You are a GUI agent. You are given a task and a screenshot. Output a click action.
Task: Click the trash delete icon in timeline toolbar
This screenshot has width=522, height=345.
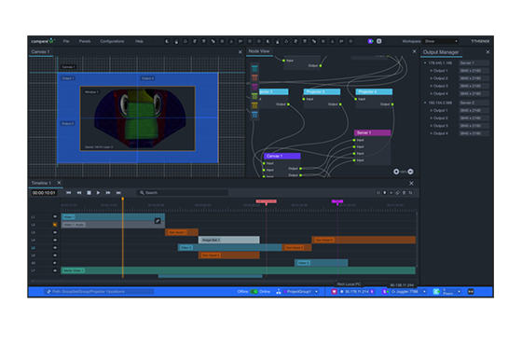[405, 193]
